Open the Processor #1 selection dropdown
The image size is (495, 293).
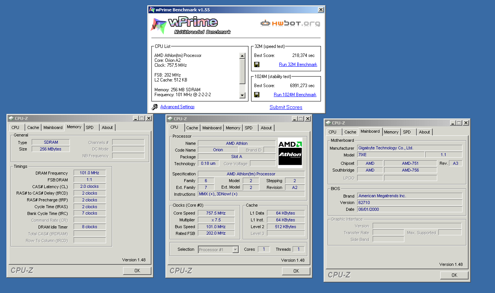coord(236,249)
